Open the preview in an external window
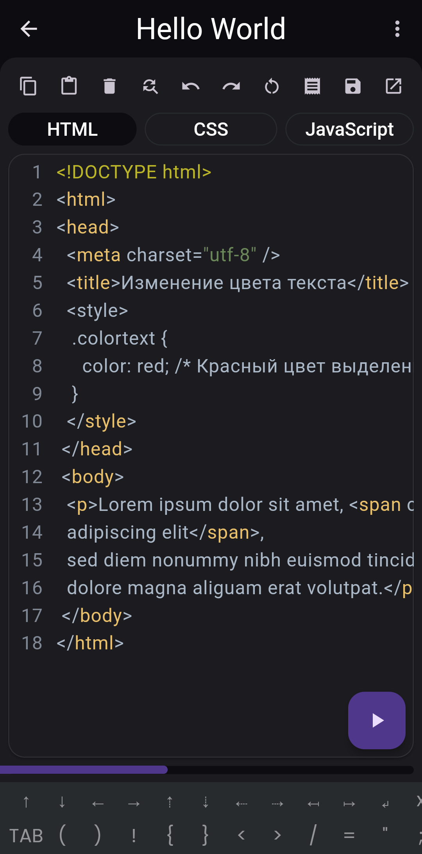422x854 pixels. pos(393,86)
